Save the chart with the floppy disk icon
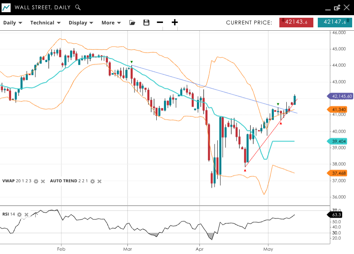This screenshot has width=354, height=254. [x=146, y=23]
